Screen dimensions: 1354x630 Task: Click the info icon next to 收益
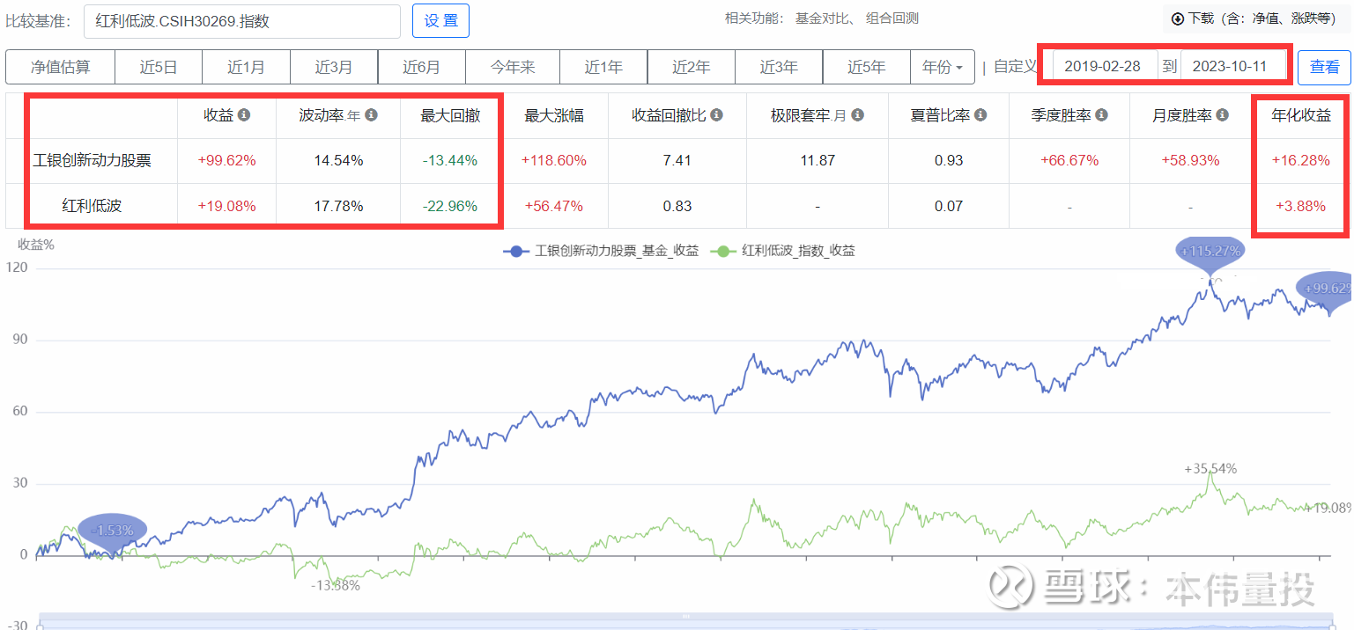[244, 115]
